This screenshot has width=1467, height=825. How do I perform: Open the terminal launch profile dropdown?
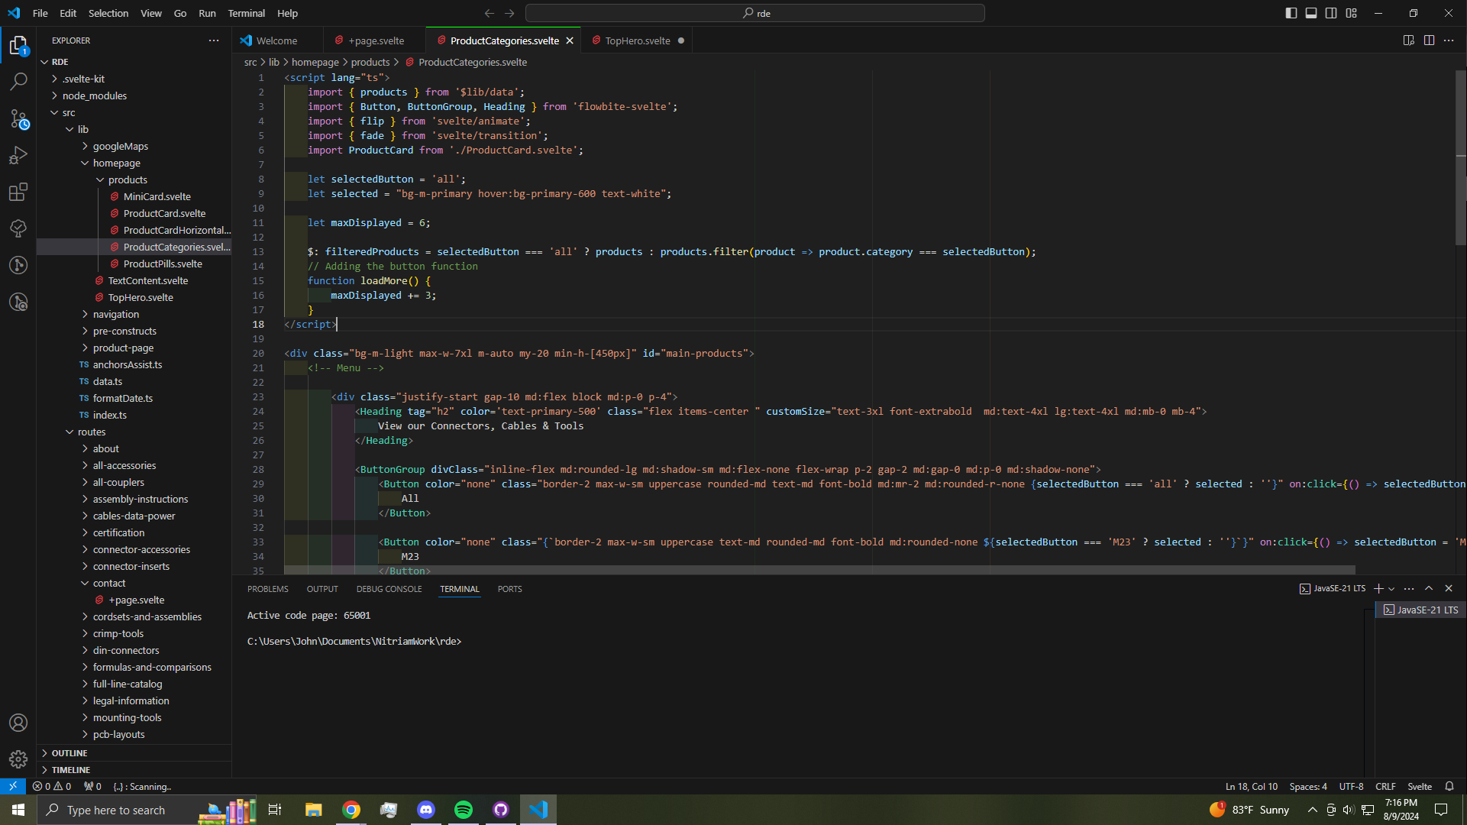click(1391, 588)
